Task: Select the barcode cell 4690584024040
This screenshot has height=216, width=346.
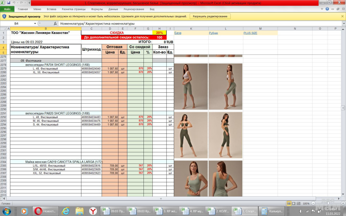Action: click(91, 69)
